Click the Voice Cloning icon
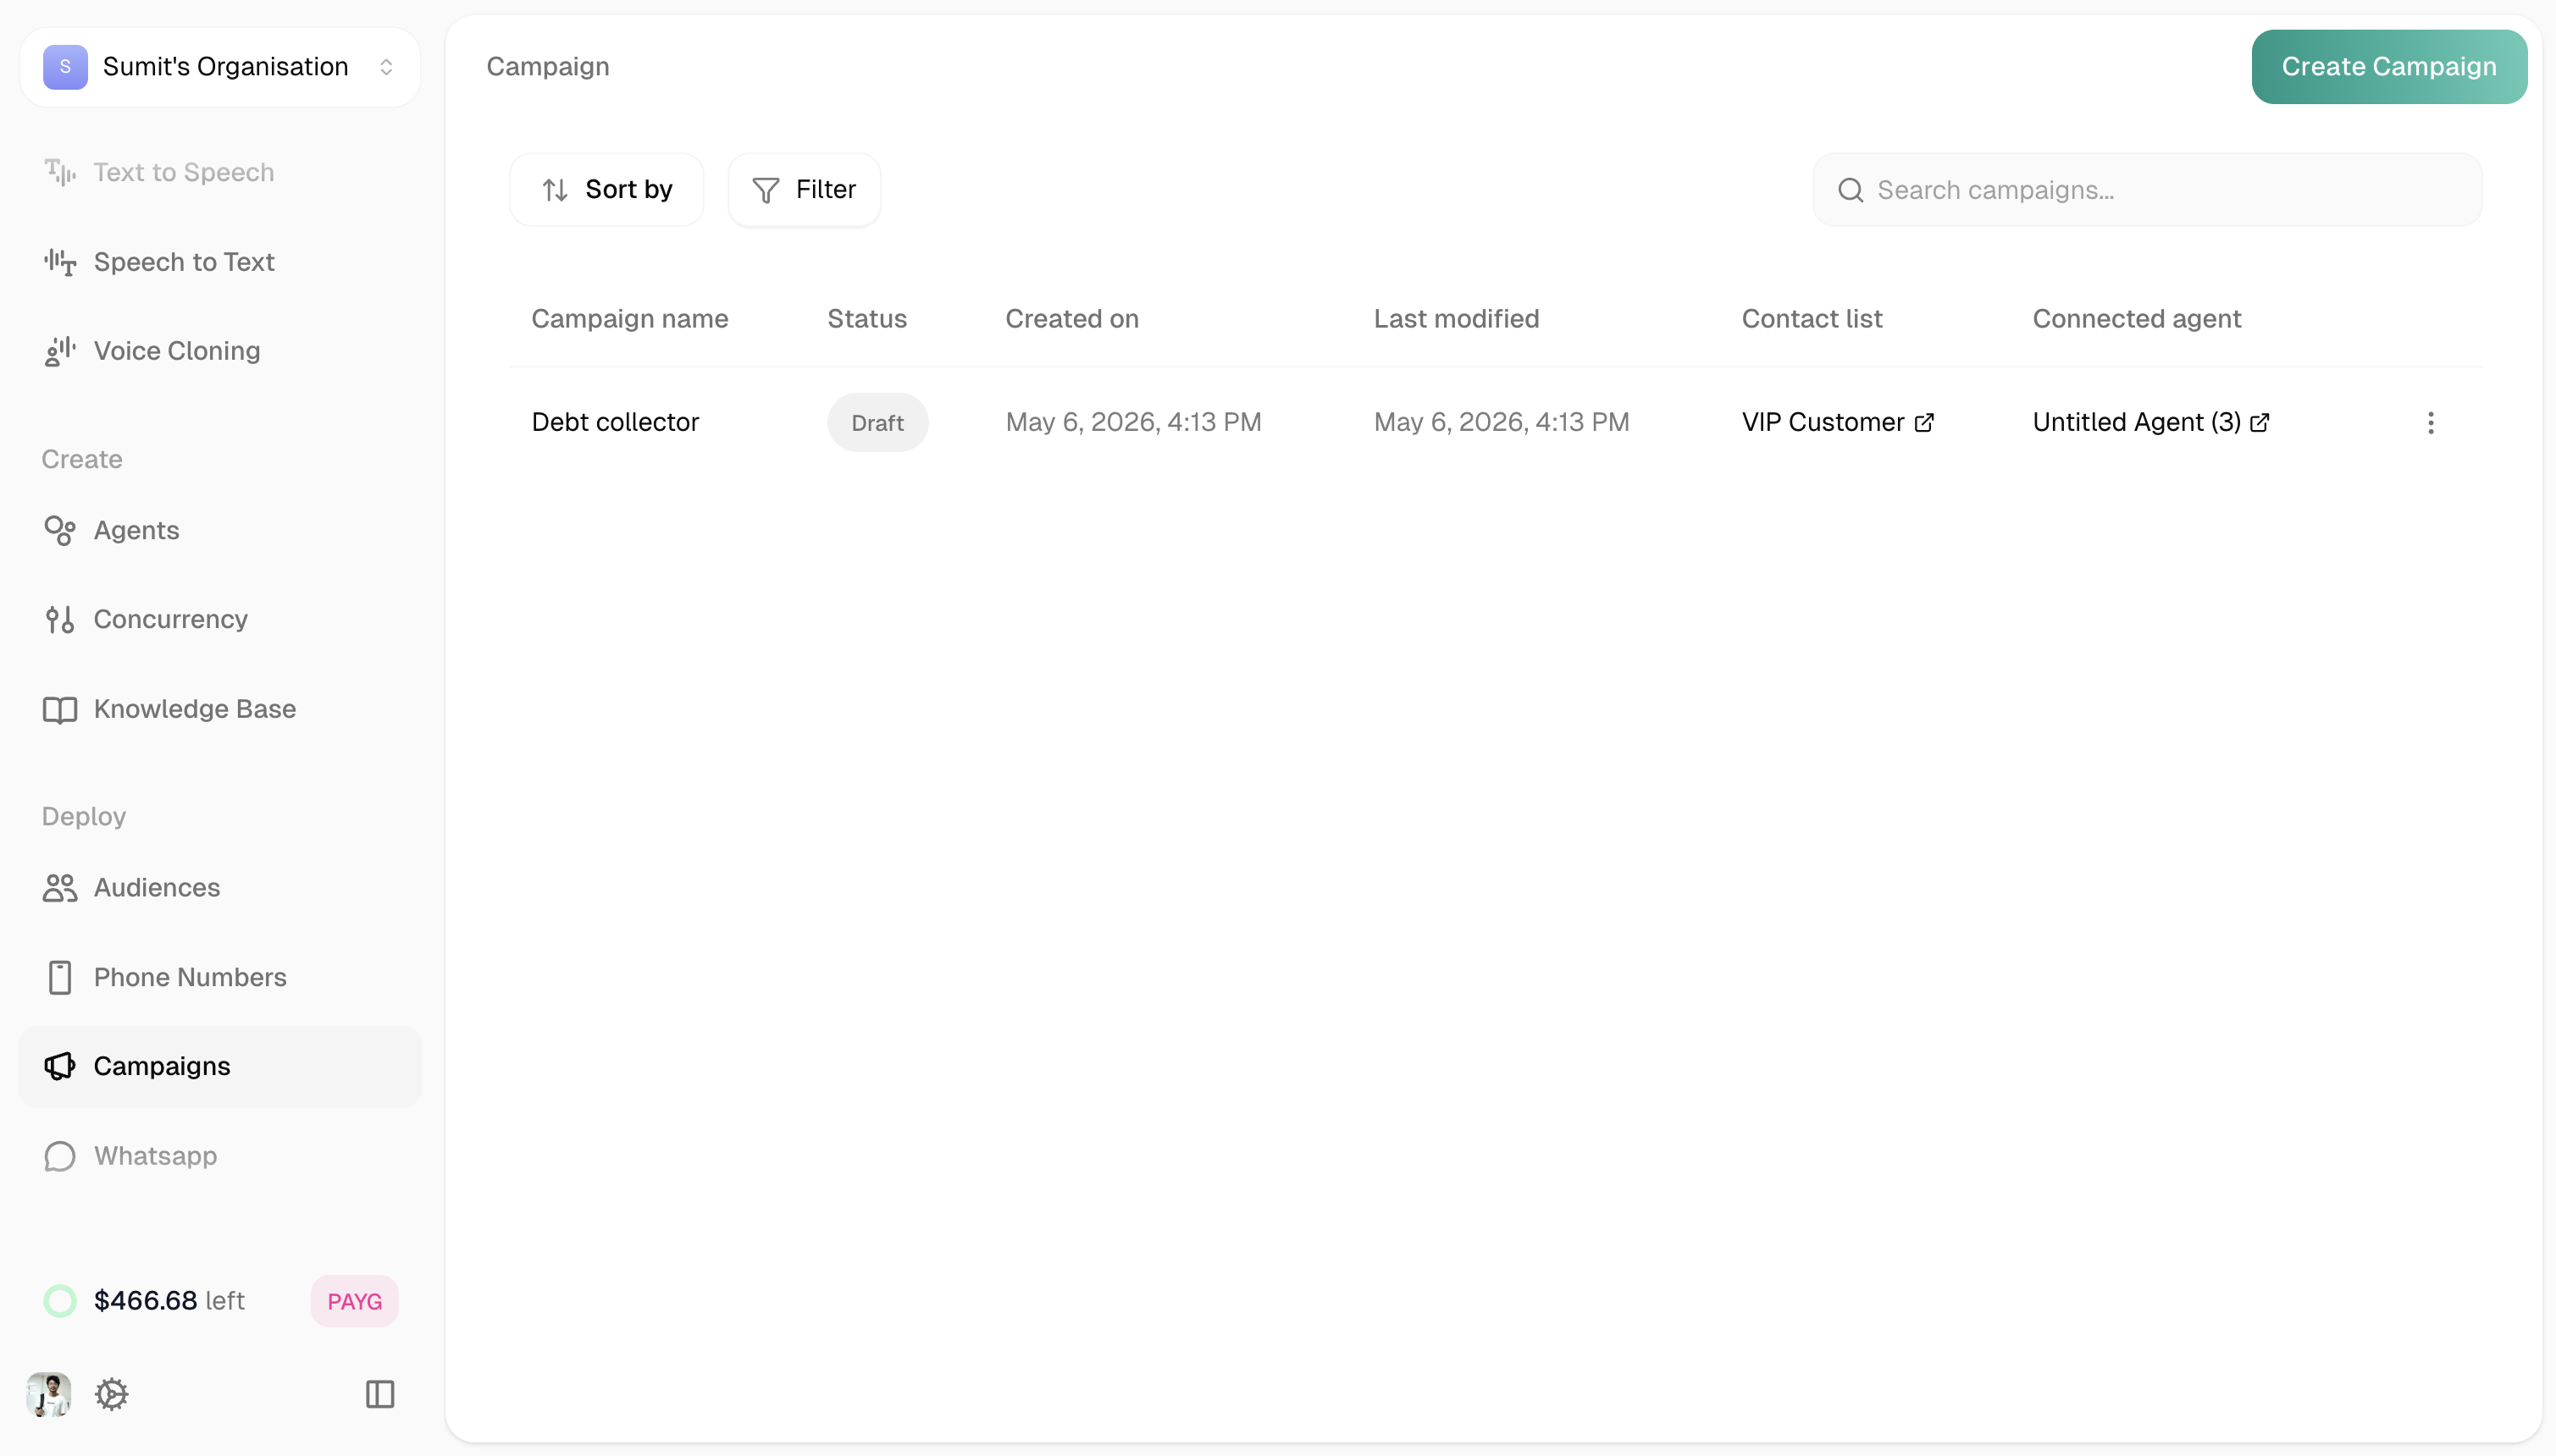The width and height of the screenshot is (2556, 1456). [60, 351]
